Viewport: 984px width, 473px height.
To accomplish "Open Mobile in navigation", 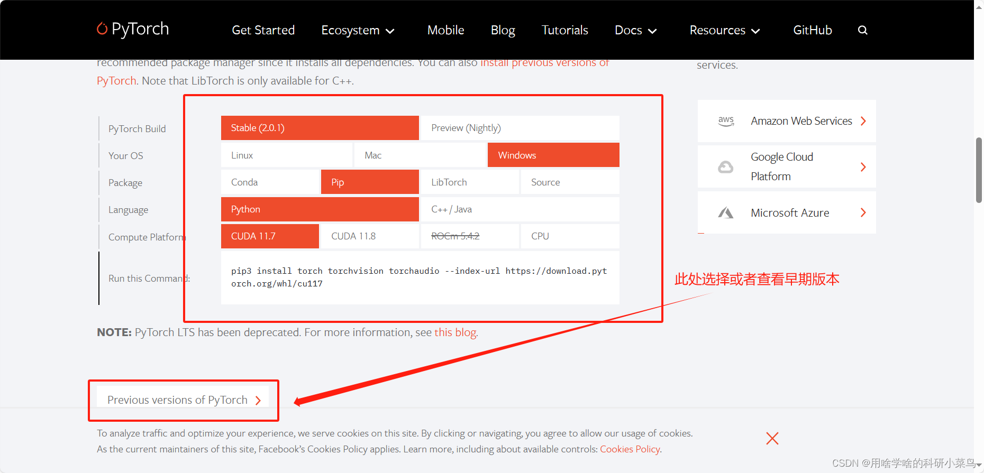I will [445, 30].
